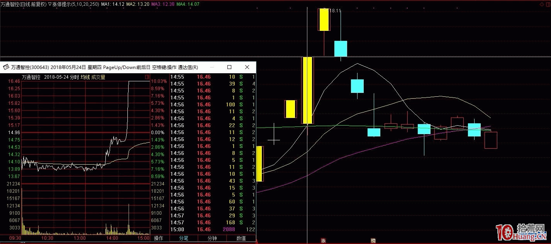Click the 18.11 high price annotation
Image resolution: width=551 pixels, height=244 pixels.
(x=334, y=11)
